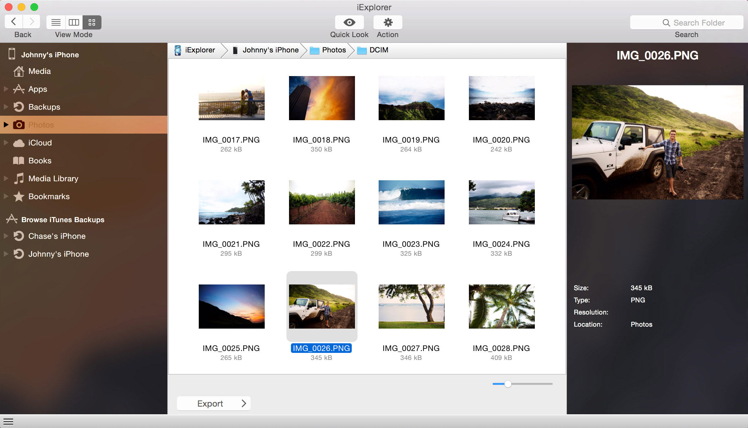This screenshot has width=748, height=428.
Task: Open the Photos breadcrumb folder
Action: tap(334, 50)
